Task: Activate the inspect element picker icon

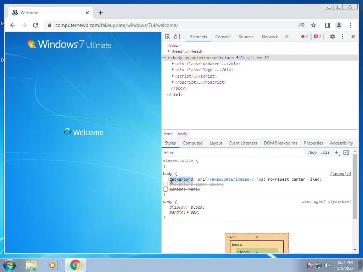Action: [168, 36]
